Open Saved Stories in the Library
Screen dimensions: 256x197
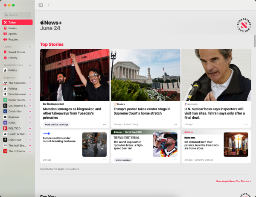17,52
